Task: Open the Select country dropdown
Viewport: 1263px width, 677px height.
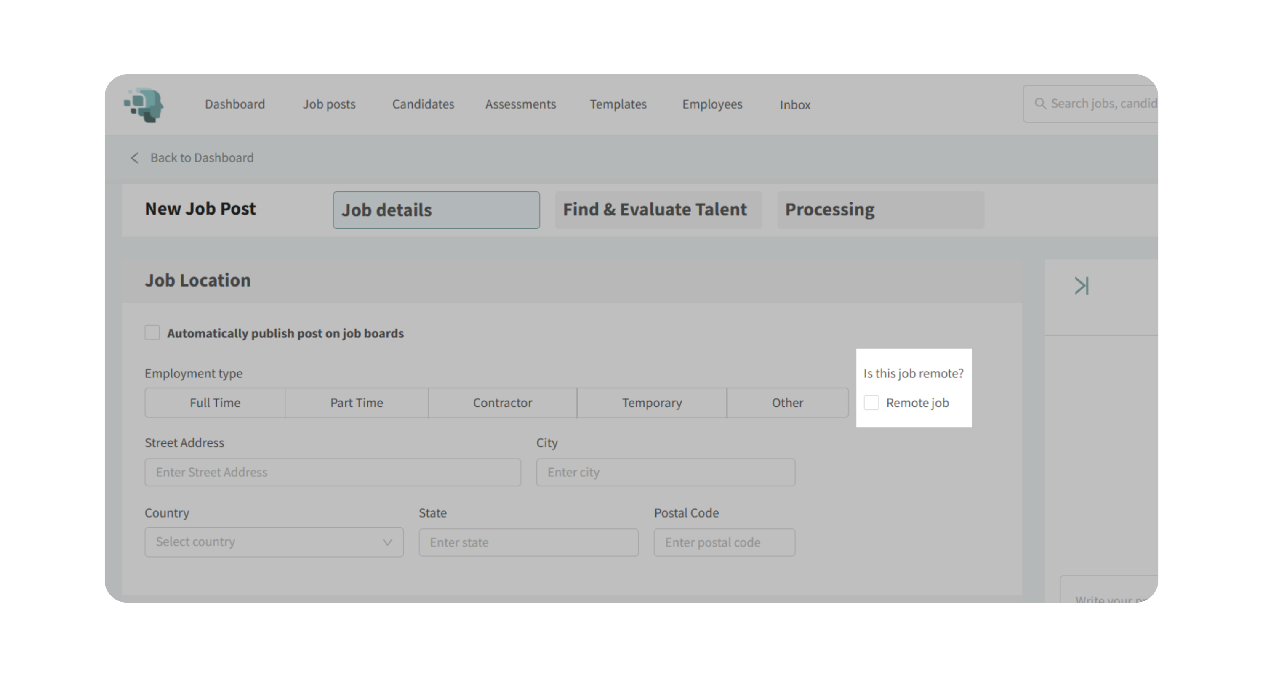Action: [274, 542]
